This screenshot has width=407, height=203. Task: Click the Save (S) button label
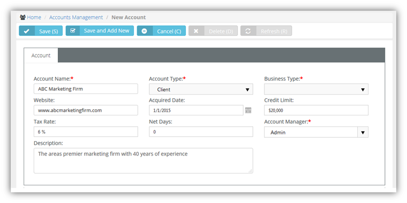click(49, 32)
